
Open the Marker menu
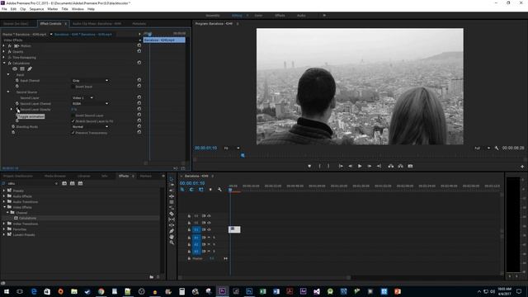pos(53,9)
